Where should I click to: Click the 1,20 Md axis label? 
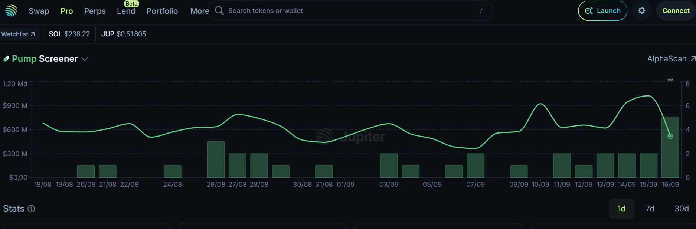click(x=15, y=84)
